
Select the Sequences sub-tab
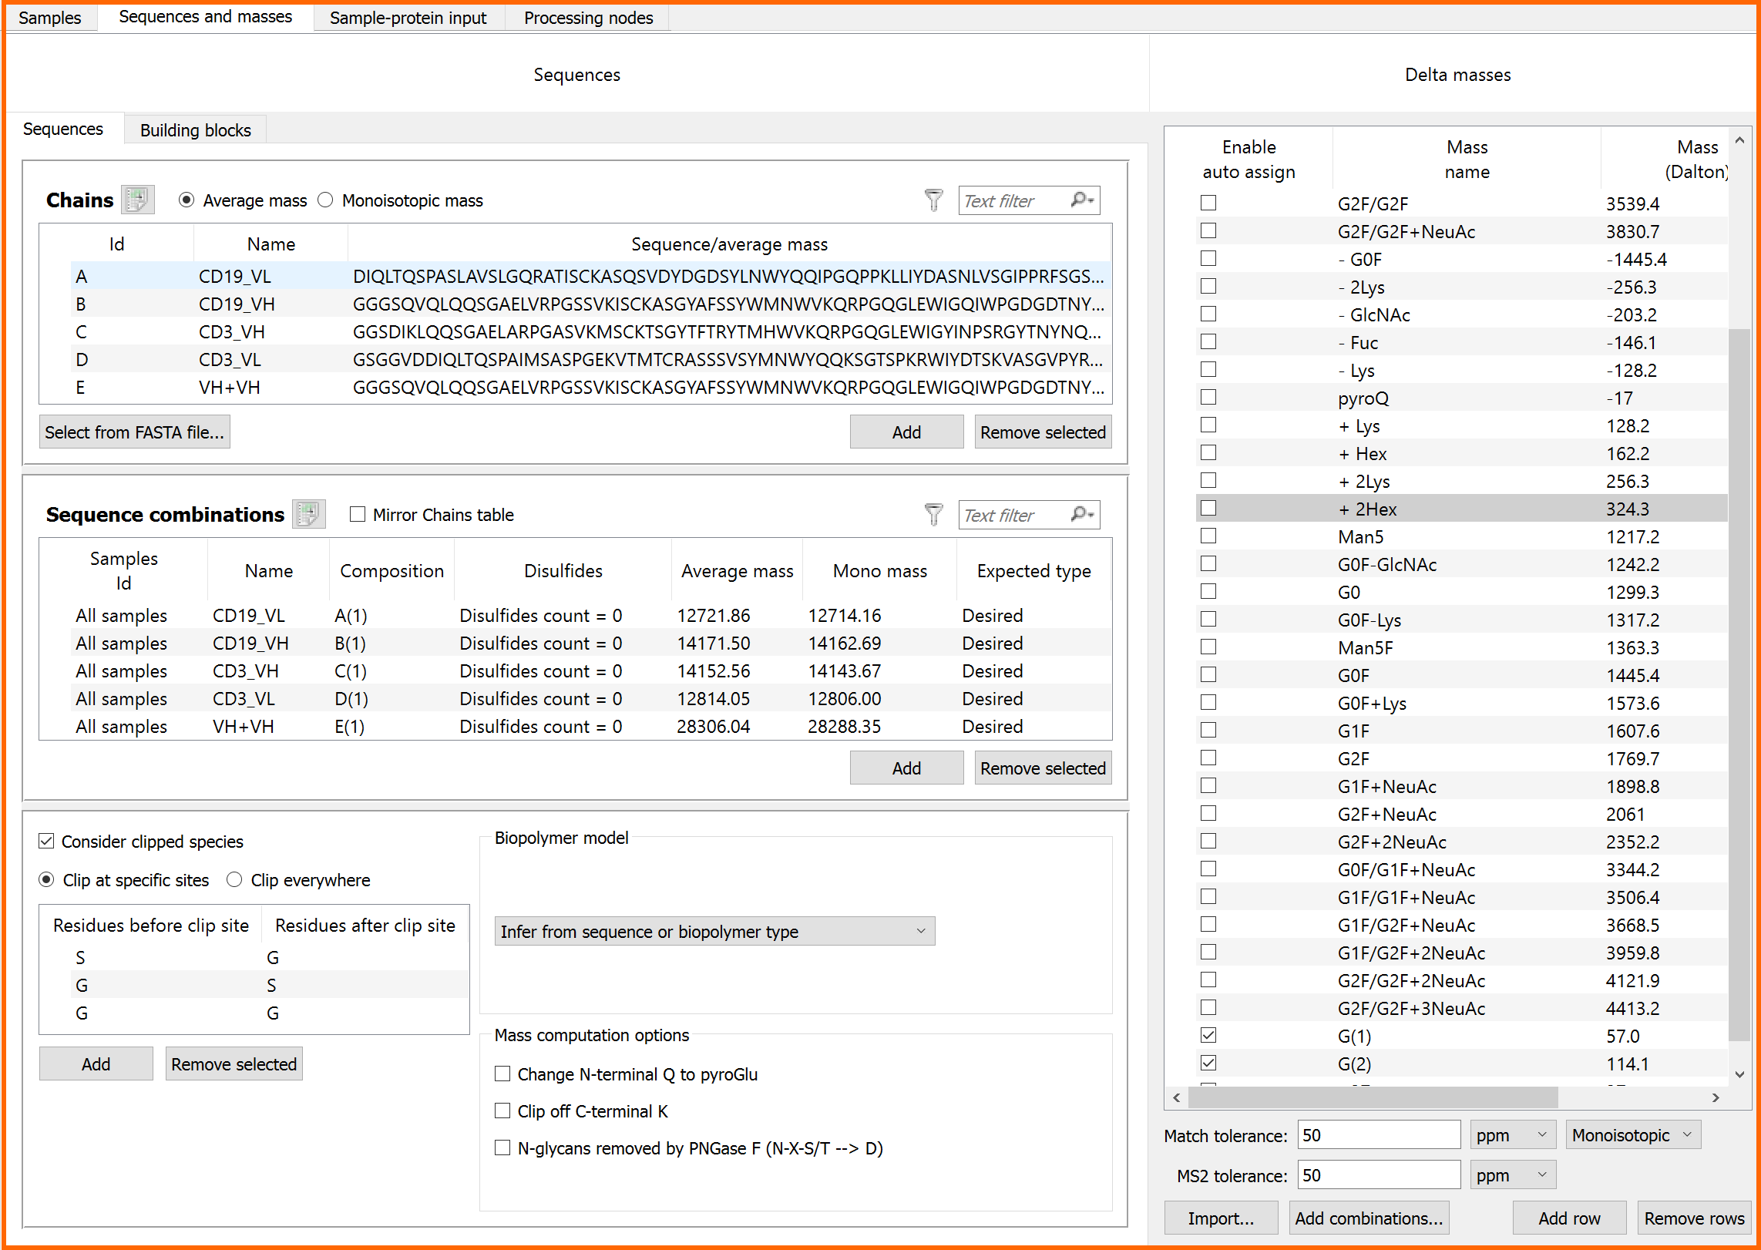[x=63, y=129]
